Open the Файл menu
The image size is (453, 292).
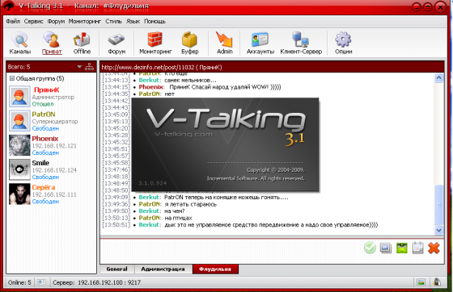pyautogui.click(x=13, y=21)
